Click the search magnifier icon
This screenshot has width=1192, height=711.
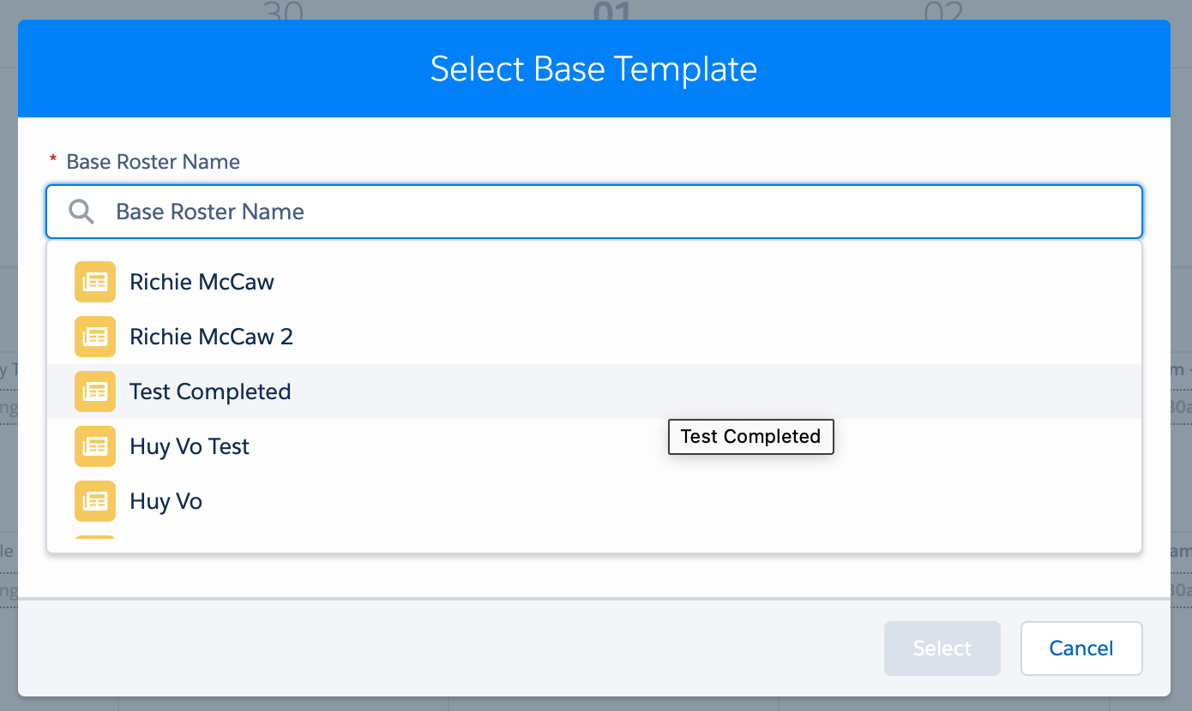[x=81, y=212]
